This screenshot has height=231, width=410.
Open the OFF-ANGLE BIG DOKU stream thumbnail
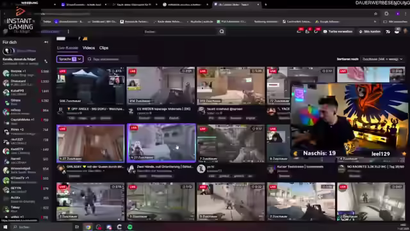[90, 85]
